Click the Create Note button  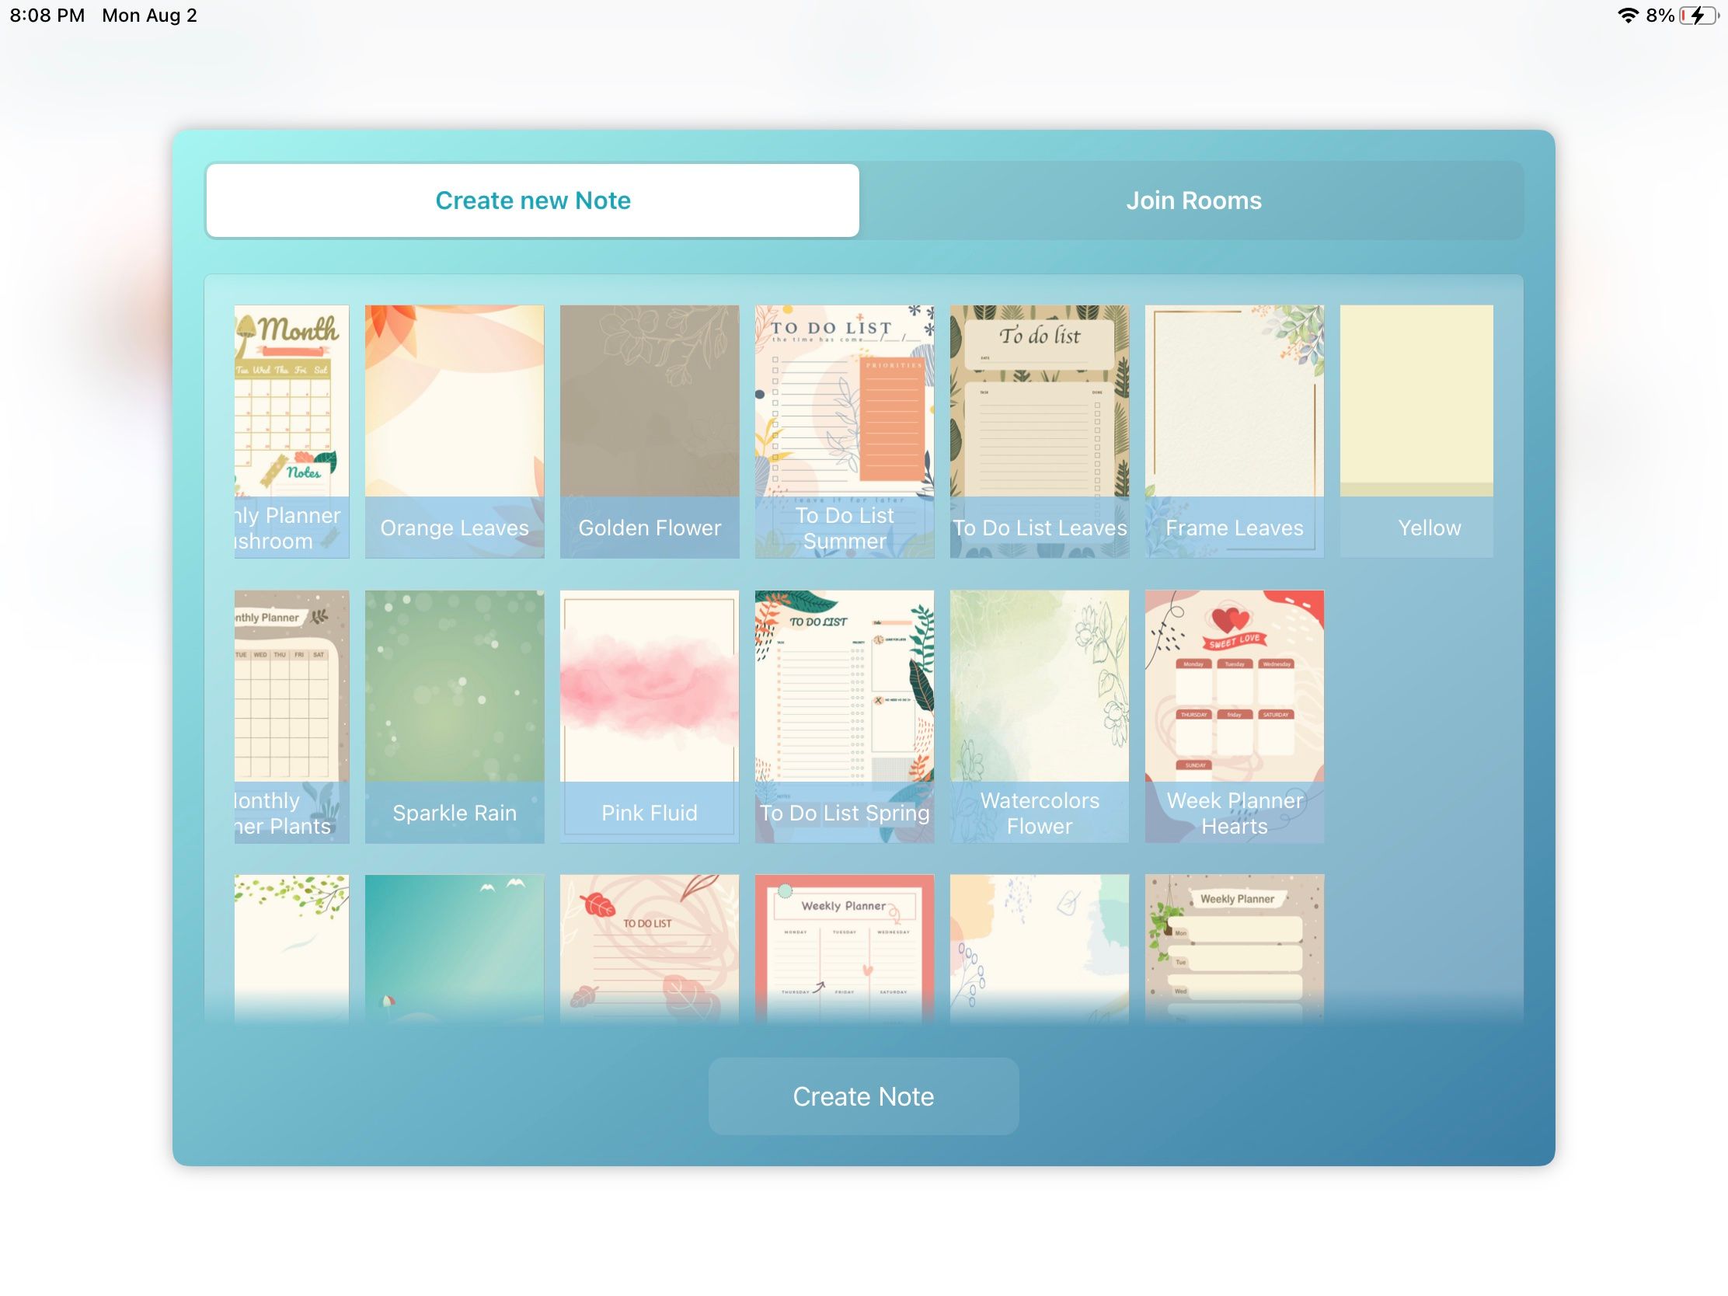[x=864, y=1096]
